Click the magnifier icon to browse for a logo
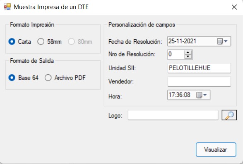 point(229,115)
